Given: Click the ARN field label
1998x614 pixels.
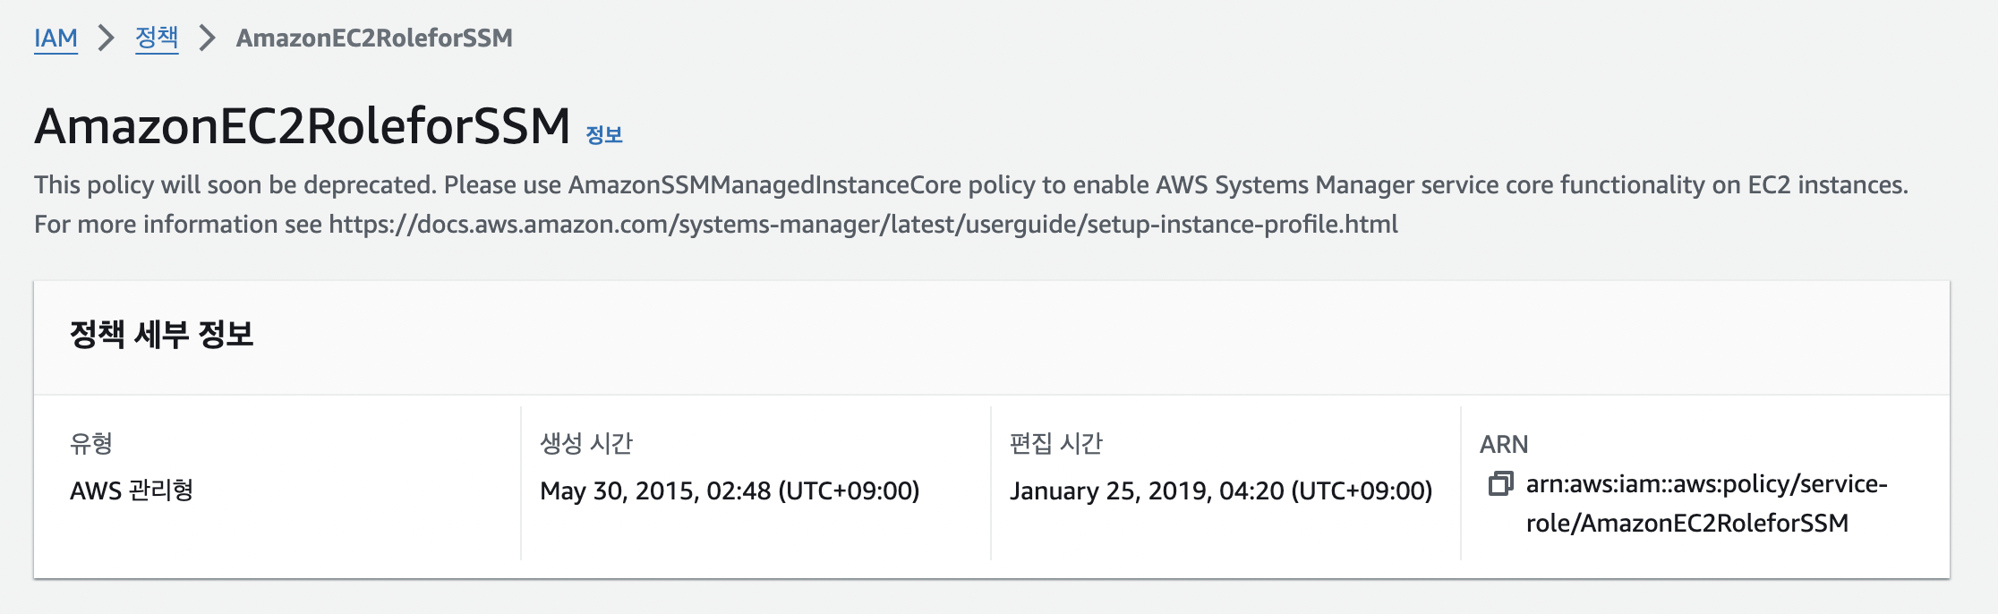Looking at the screenshot, I should tap(1504, 444).
